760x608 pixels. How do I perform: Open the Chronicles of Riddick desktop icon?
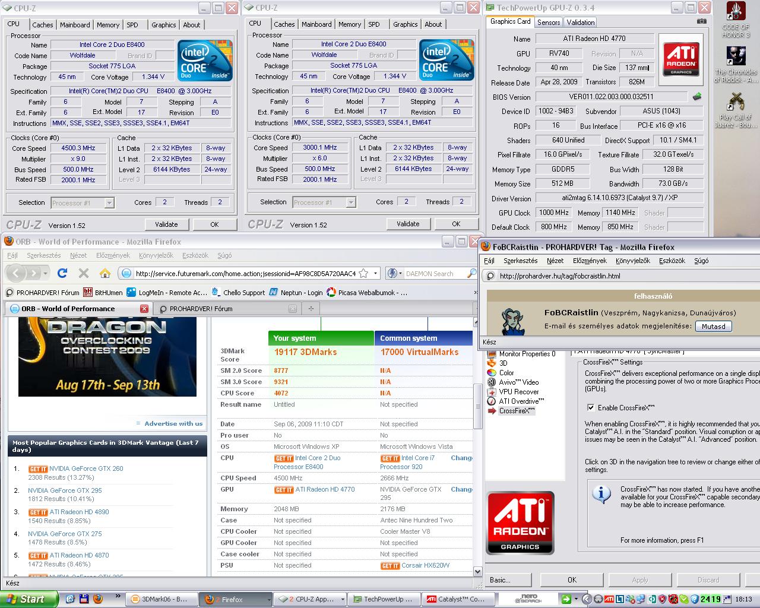[736, 64]
